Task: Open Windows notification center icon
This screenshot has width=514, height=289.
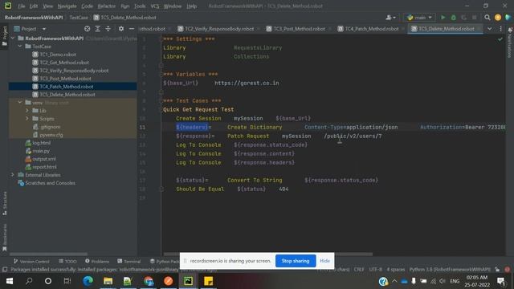Action: [x=501, y=281]
